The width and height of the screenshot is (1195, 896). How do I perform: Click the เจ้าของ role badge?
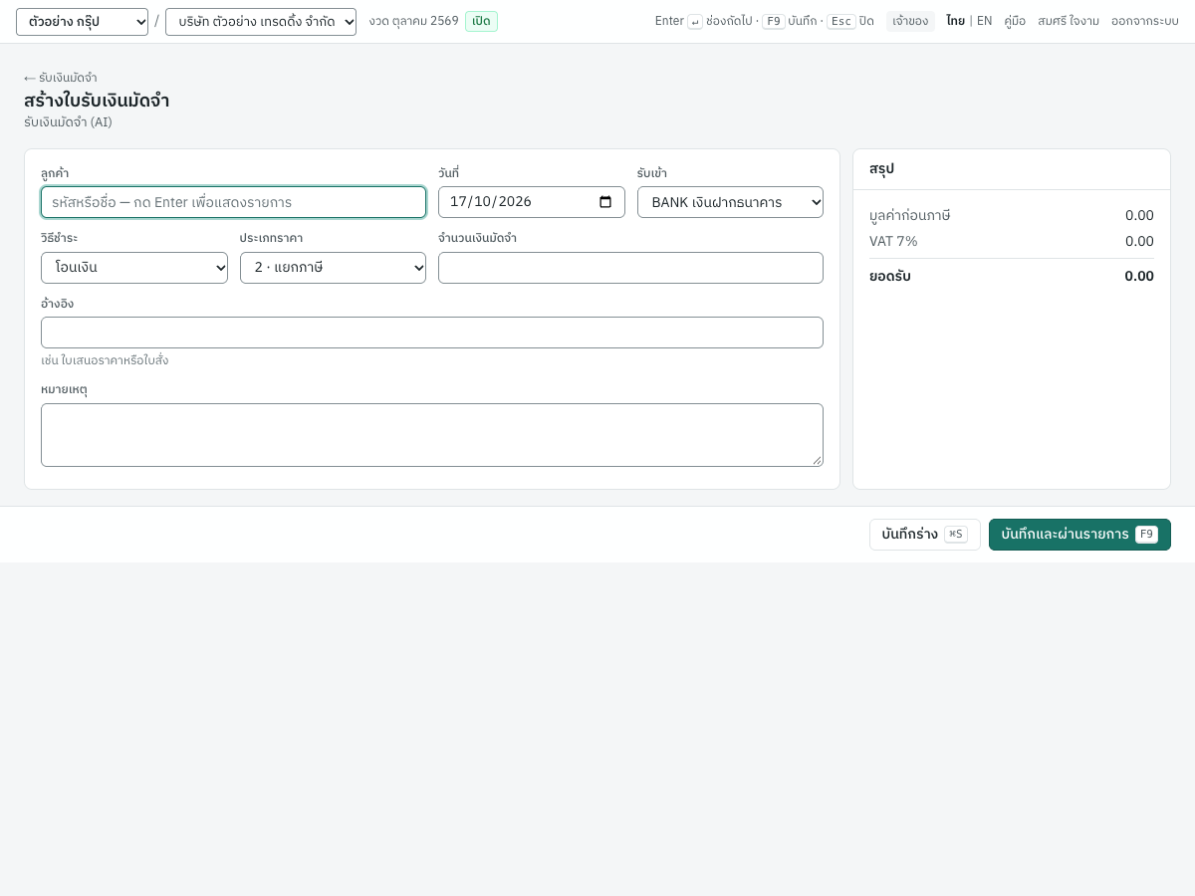click(910, 21)
